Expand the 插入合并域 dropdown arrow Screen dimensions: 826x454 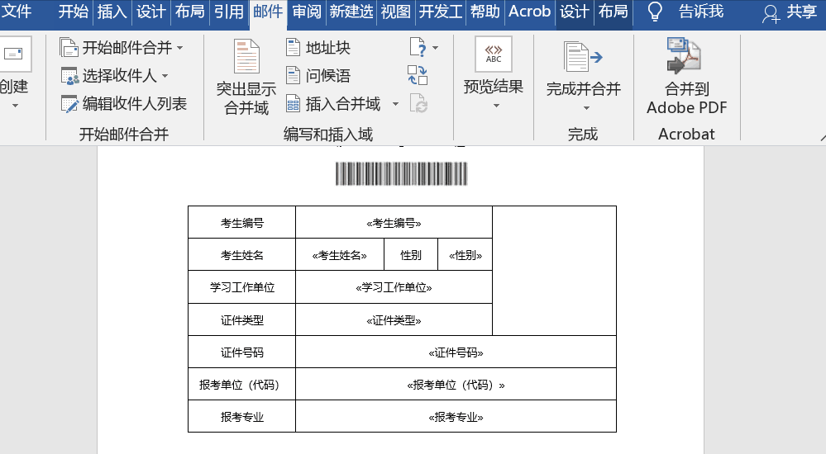(x=395, y=104)
